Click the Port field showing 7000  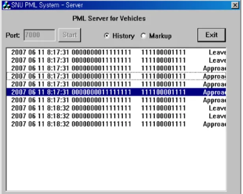(39, 35)
